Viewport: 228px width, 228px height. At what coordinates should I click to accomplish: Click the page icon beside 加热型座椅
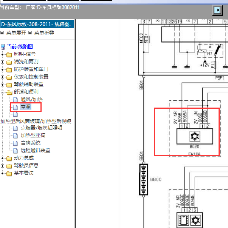(x=16, y=136)
